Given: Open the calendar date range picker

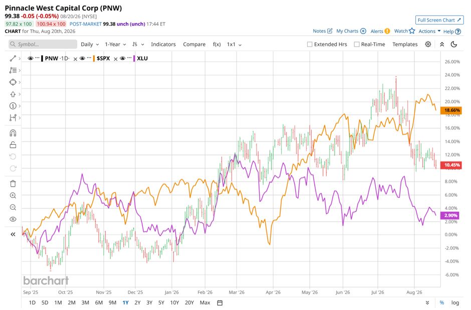Looking at the screenshot, I should [220, 303].
